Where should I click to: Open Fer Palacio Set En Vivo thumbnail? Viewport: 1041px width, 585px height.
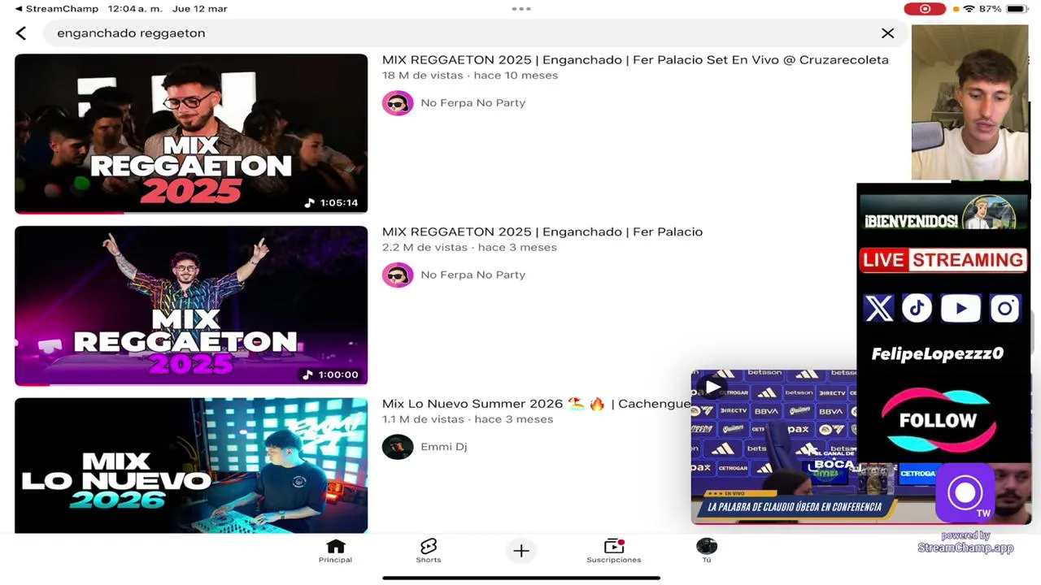tap(191, 133)
